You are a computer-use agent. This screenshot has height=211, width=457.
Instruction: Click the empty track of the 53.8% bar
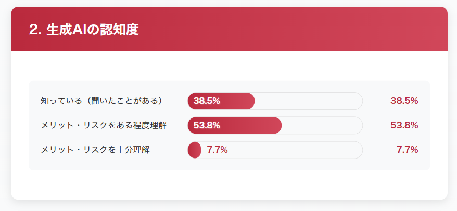pyautogui.click(x=322, y=125)
